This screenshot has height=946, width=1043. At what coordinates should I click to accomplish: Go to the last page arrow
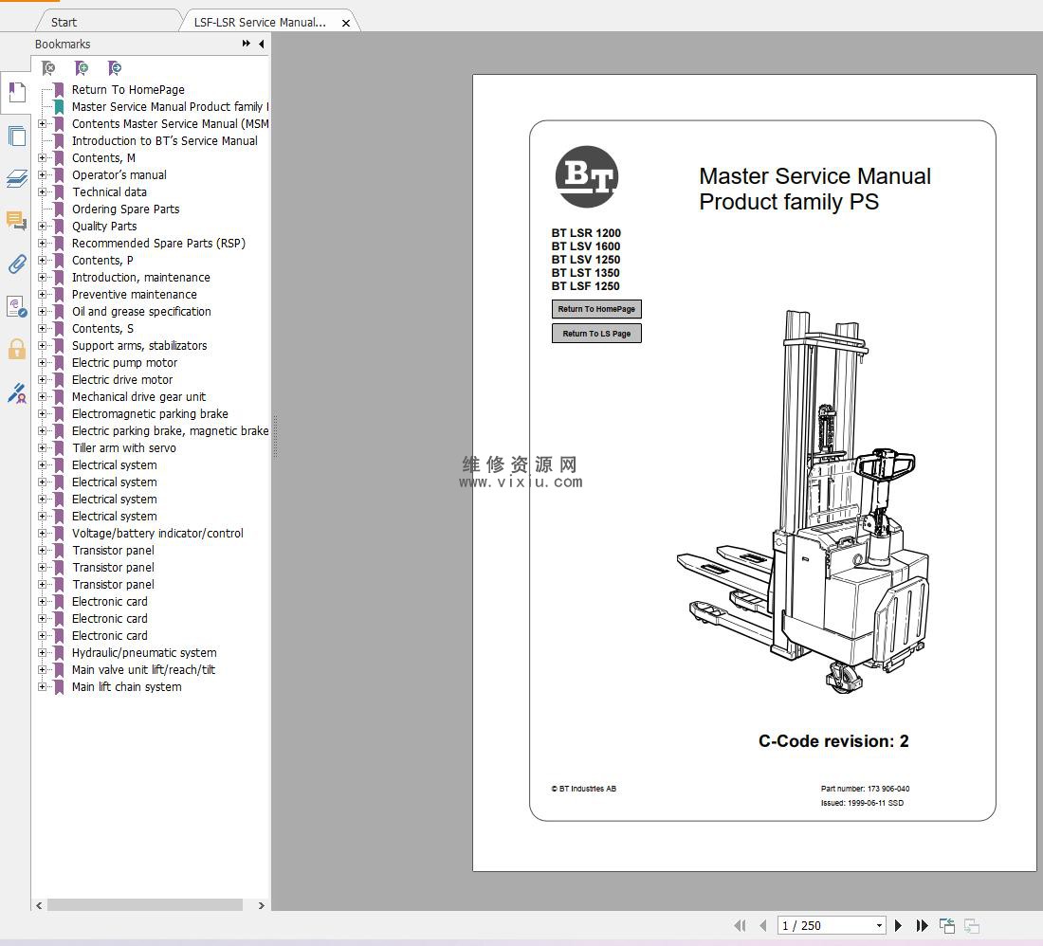click(x=922, y=925)
